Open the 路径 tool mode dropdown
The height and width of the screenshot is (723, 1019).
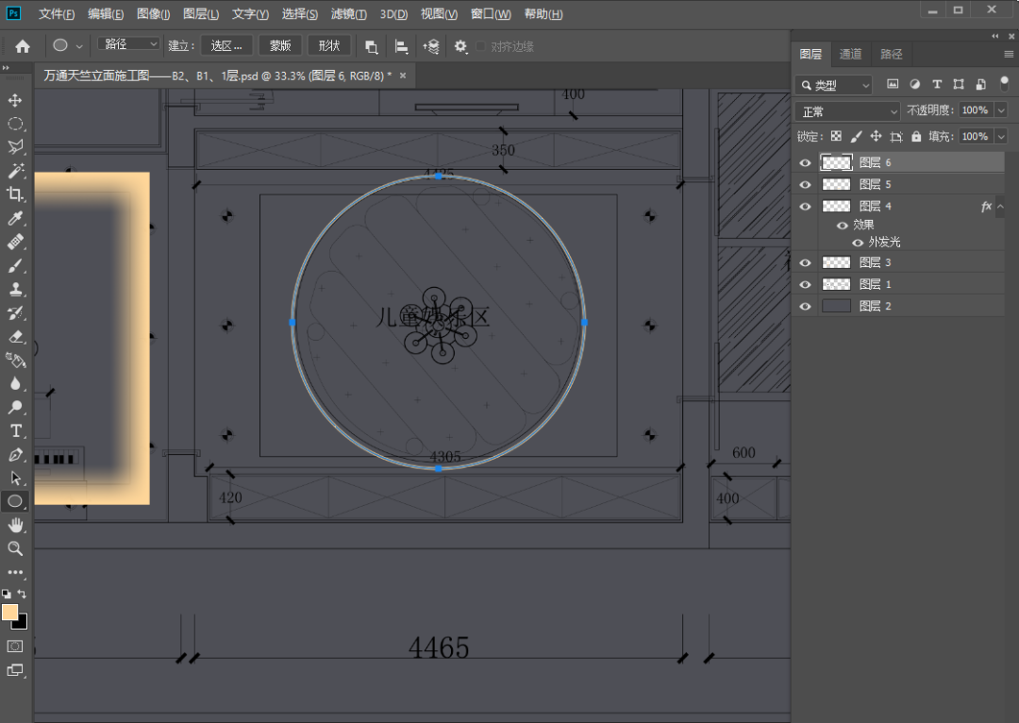click(129, 44)
